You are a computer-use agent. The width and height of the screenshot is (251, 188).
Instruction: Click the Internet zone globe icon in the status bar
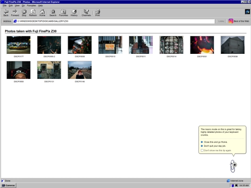click(x=228, y=181)
